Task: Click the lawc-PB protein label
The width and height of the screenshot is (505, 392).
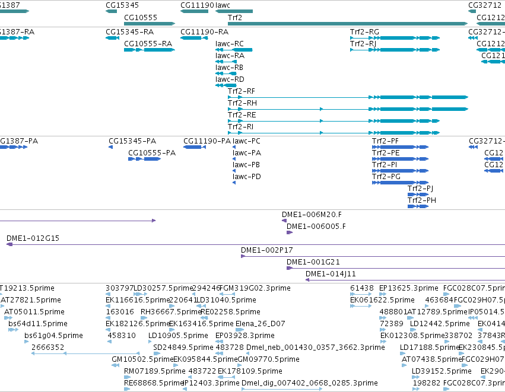Action: pyautogui.click(x=246, y=165)
